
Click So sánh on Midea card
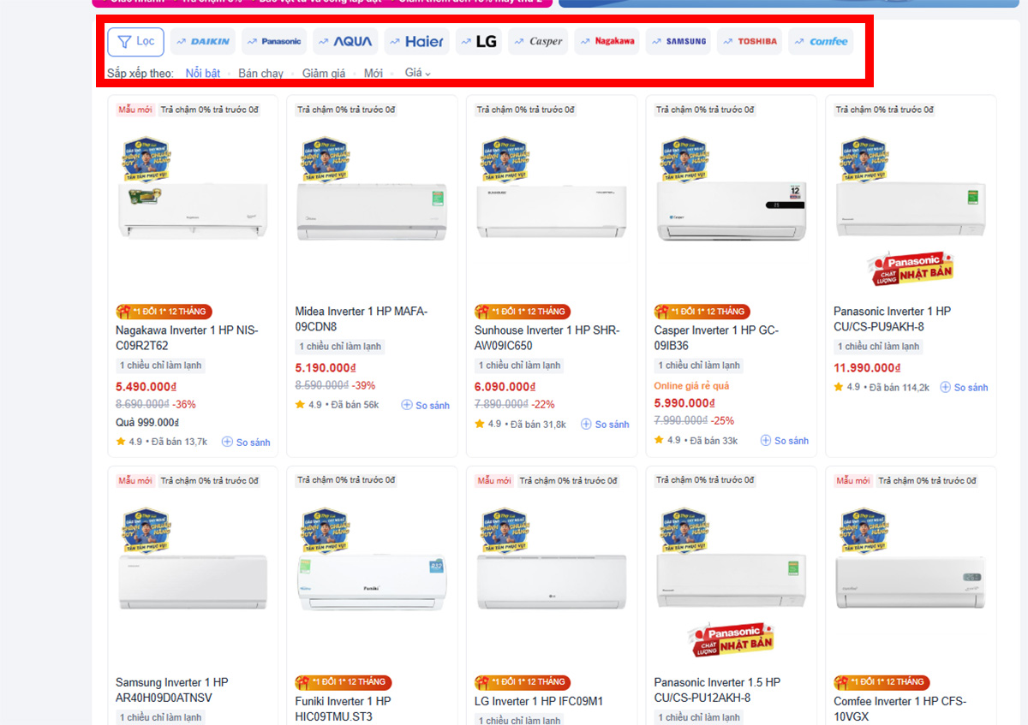pyautogui.click(x=426, y=405)
